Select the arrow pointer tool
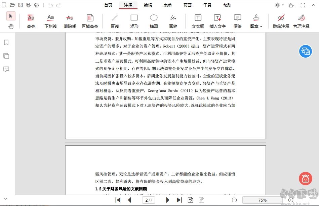Screen dimensions: 319x206 (x=11, y=16)
